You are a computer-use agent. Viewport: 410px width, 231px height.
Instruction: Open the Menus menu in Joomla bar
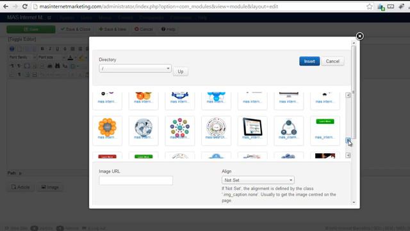[105, 18]
